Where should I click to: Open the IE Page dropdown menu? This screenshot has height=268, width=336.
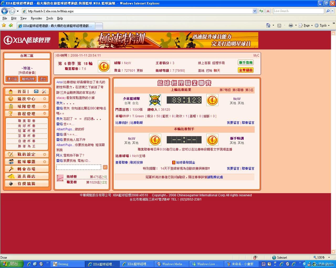pyautogui.click(x=307, y=25)
